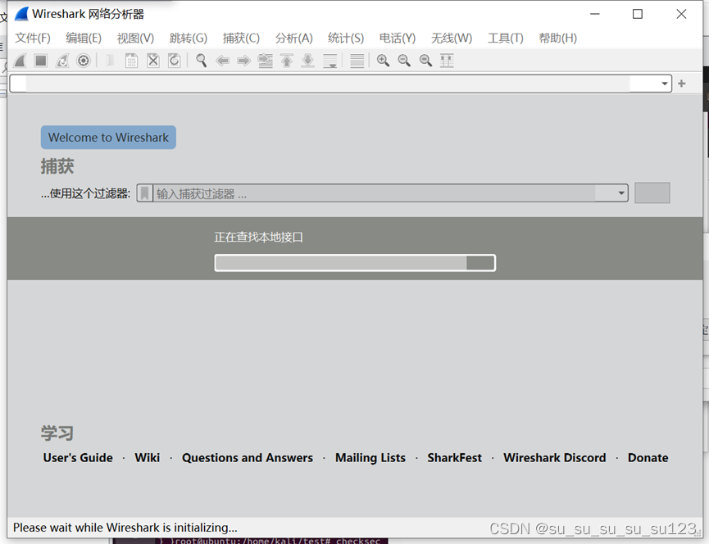Open the 跳转(G) menu

[189, 38]
